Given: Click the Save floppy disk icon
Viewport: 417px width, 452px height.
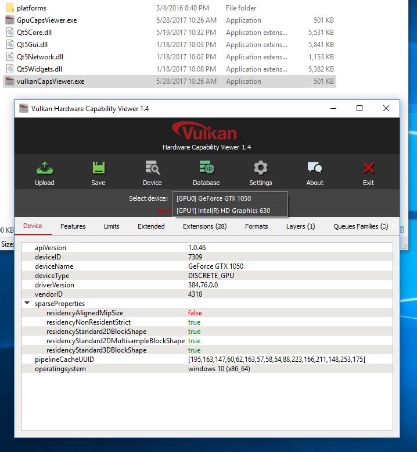Looking at the screenshot, I should click(x=98, y=168).
